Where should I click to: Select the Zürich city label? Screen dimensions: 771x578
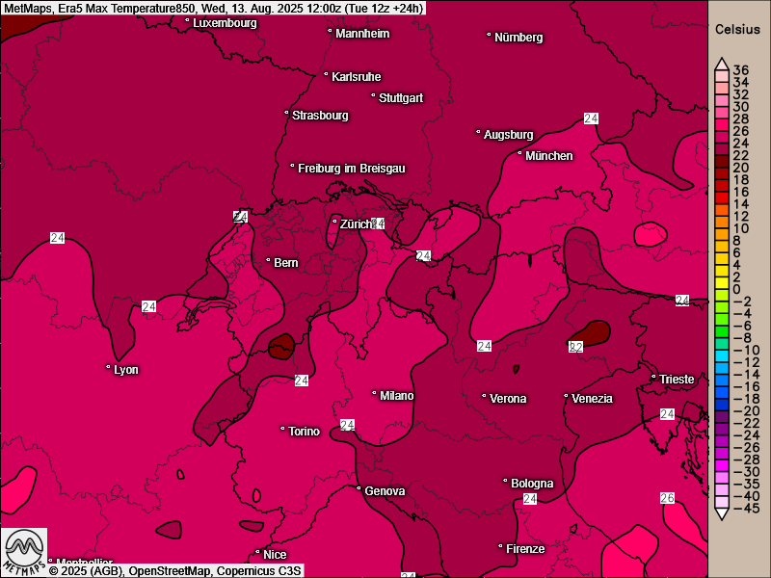click(x=356, y=224)
